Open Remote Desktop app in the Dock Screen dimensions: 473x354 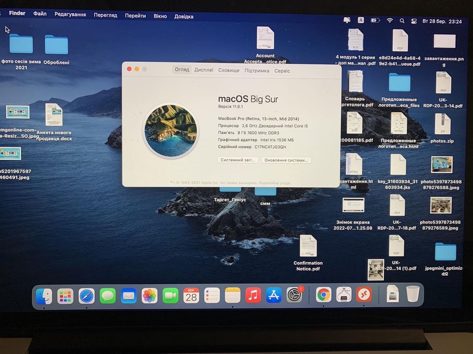[x=364, y=294]
